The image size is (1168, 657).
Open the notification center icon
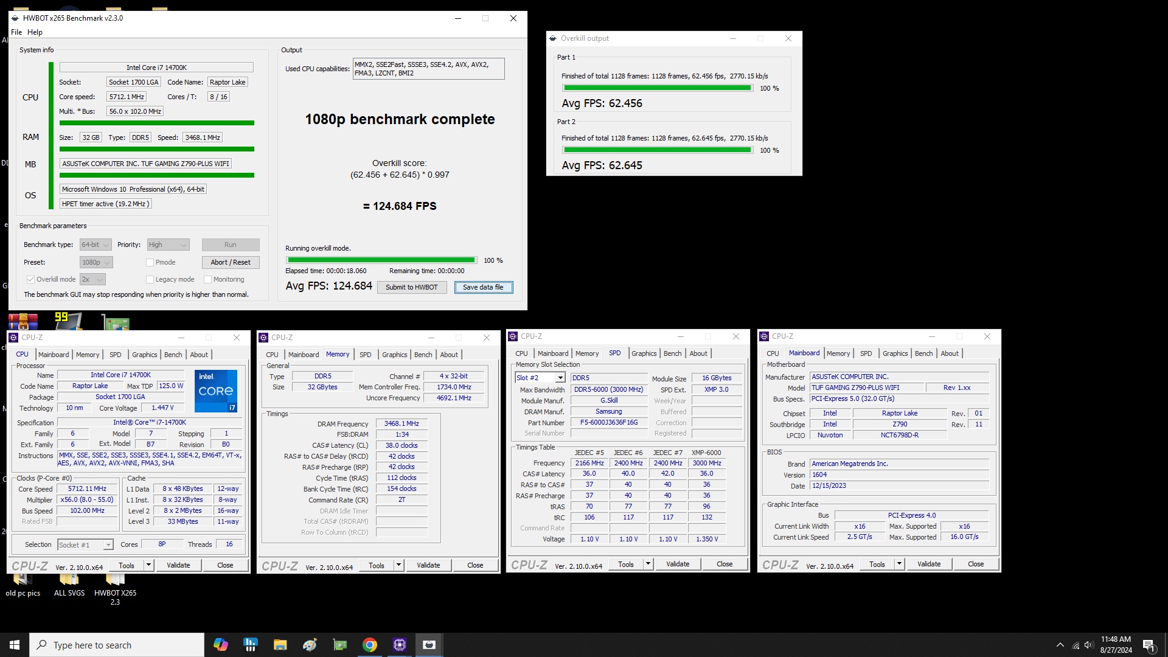1149,645
